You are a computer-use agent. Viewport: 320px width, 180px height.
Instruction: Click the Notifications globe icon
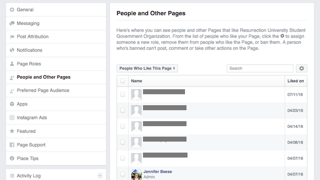coord(12,50)
